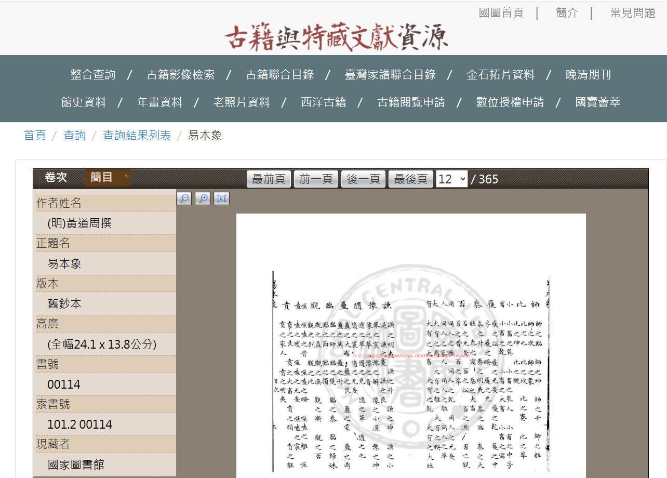Select 晚清期刊 menu item
667x478 pixels.
click(x=588, y=75)
